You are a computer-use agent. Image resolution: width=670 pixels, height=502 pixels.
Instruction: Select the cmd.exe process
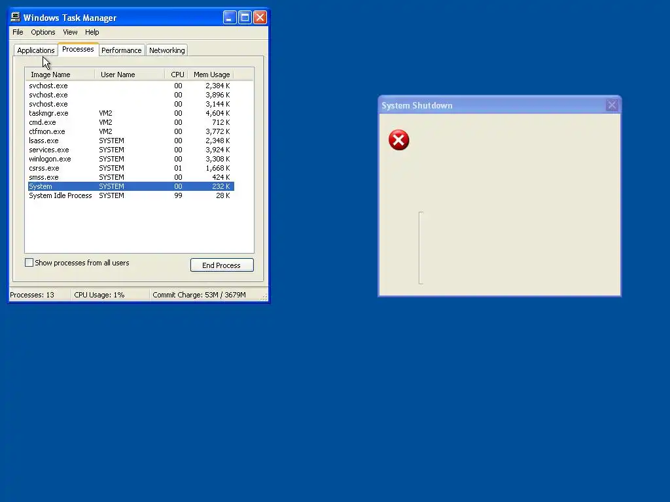131,122
